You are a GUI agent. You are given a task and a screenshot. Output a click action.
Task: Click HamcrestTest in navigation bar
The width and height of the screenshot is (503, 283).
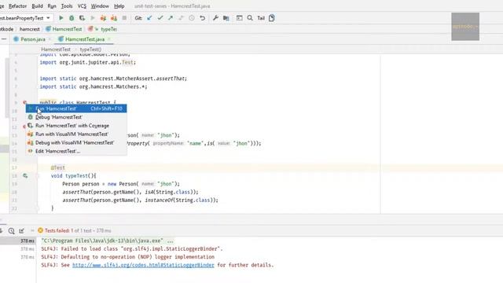pyautogui.click(x=64, y=29)
